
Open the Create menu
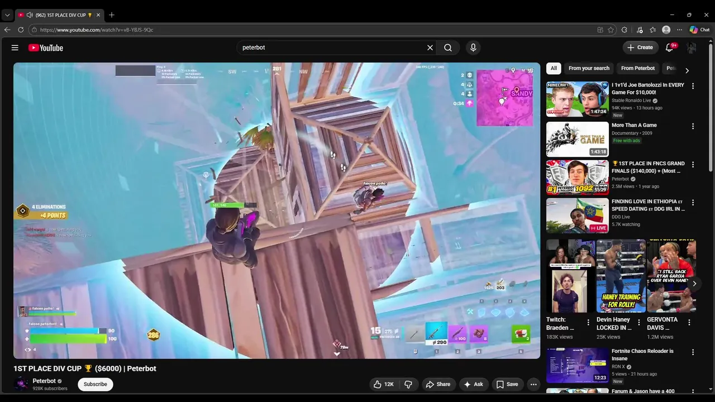point(640,47)
